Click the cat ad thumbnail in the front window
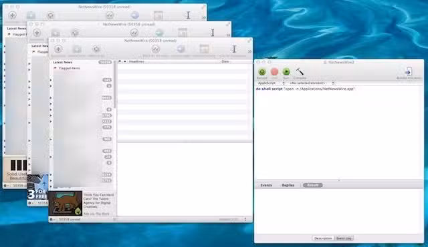428x247 pixels. (66, 203)
